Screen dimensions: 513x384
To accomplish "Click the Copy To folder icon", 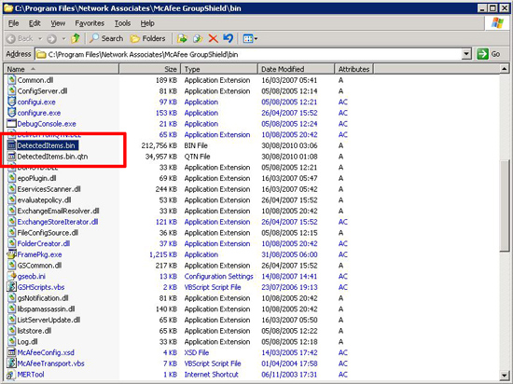I will (x=198, y=38).
